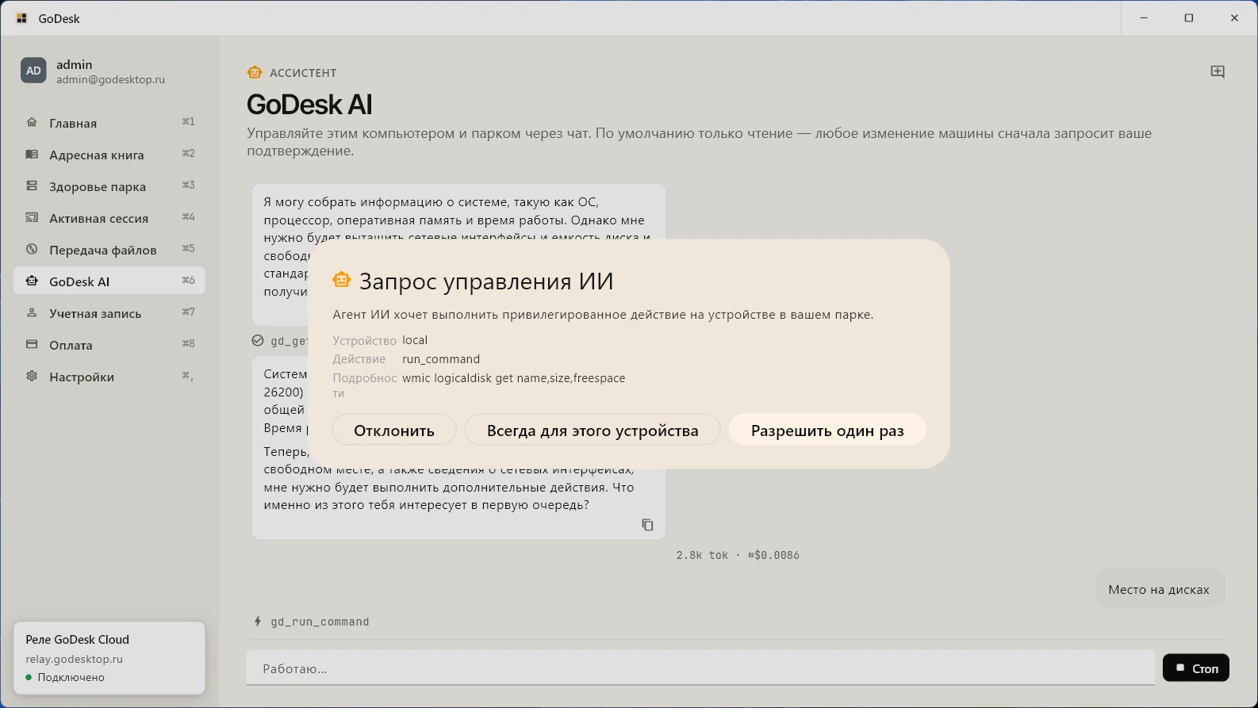
Task: Click the robot icon next to АССИСТЕНТ
Action: coord(255,72)
